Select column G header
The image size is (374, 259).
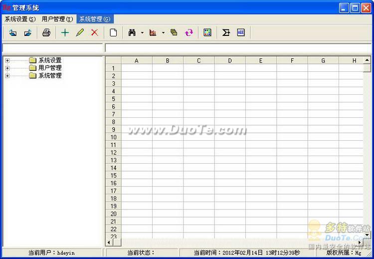click(x=323, y=60)
